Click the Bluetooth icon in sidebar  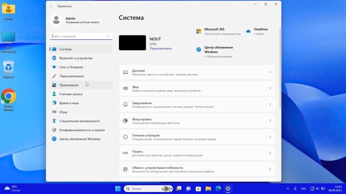54,58
